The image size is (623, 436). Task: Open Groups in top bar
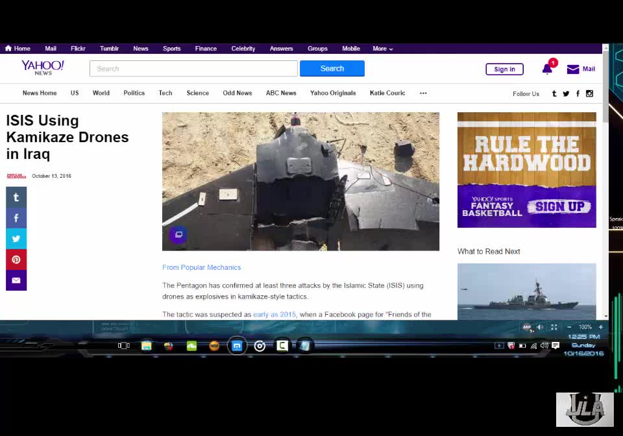[317, 49]
